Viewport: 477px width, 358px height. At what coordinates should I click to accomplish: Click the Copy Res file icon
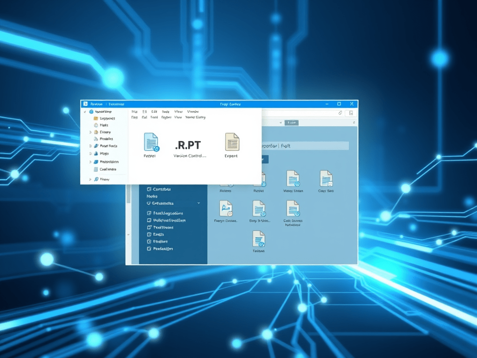(326, 178)
